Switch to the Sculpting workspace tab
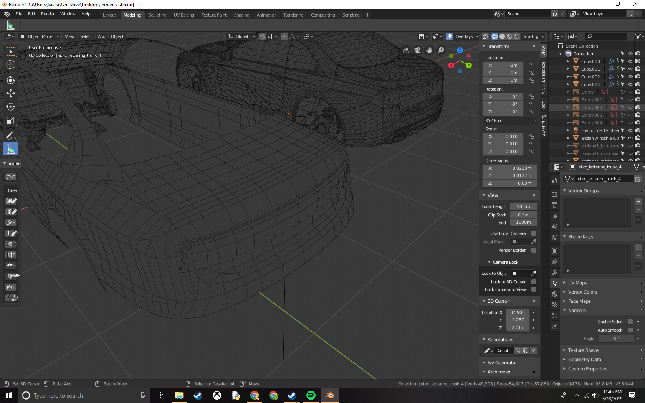The width and height of the screenshot is (645, 403). tap(157, 15)
